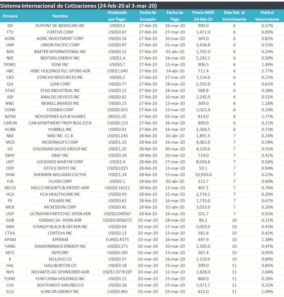
Task: Click 'NIKE INC -CL B' cell
Action: 60,136
